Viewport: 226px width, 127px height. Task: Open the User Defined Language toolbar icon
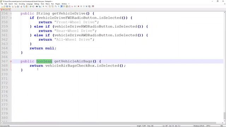pyautogui.click(x=64, y=6)
